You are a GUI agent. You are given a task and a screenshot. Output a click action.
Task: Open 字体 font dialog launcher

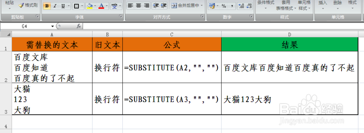pos(120,16)
